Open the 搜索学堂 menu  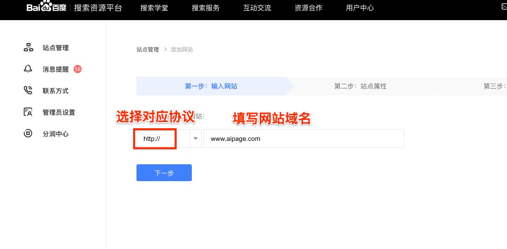pos(154,8)
